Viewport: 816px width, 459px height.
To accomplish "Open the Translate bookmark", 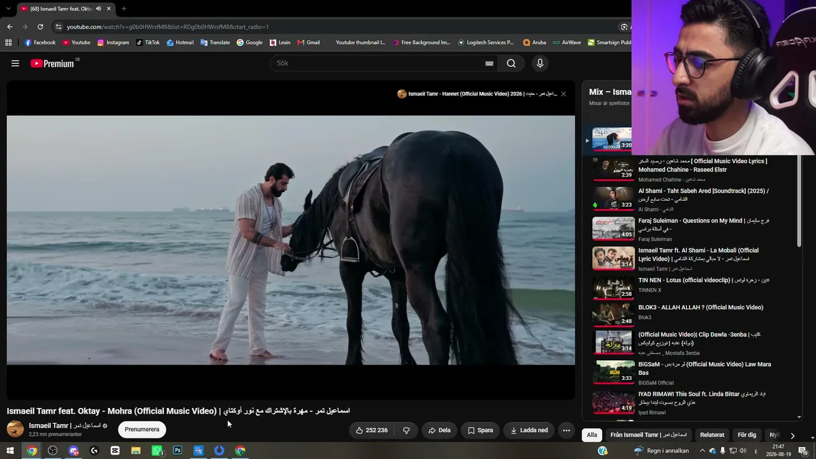I will [215, 43].
